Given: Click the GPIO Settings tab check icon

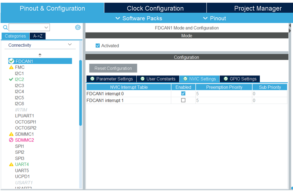Looking at the screenshot, I should point(226,79).
